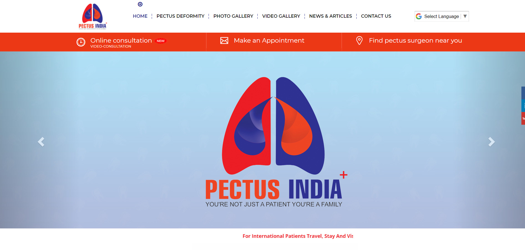Advance carousel with right arrow

pyautogui.click(x=491, y=142)
